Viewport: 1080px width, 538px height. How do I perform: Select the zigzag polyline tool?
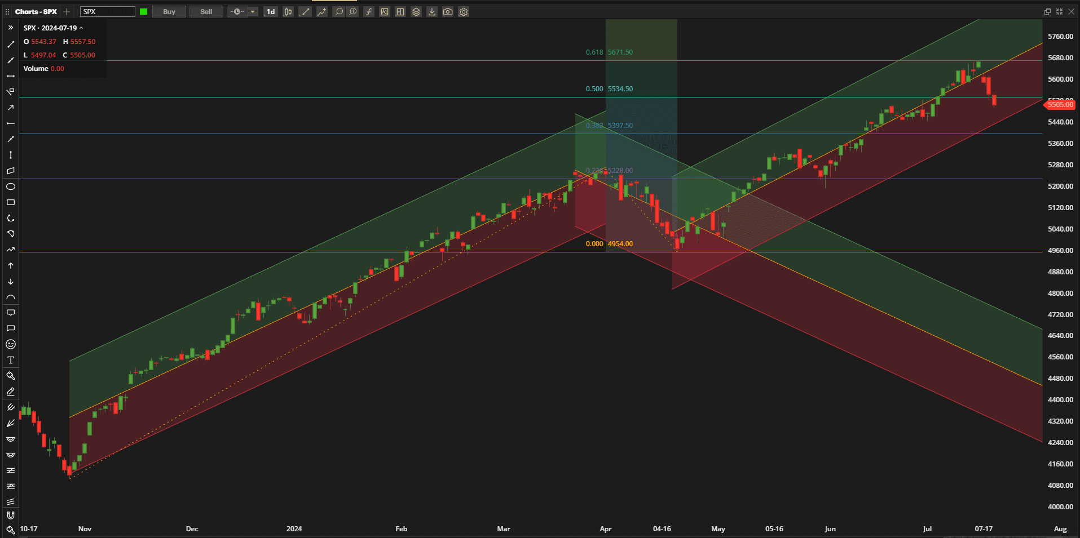(10, 250)
